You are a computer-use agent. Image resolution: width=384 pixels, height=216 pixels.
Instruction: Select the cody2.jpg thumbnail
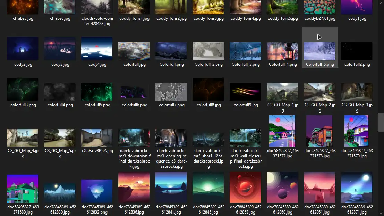[x=23, y=48]
